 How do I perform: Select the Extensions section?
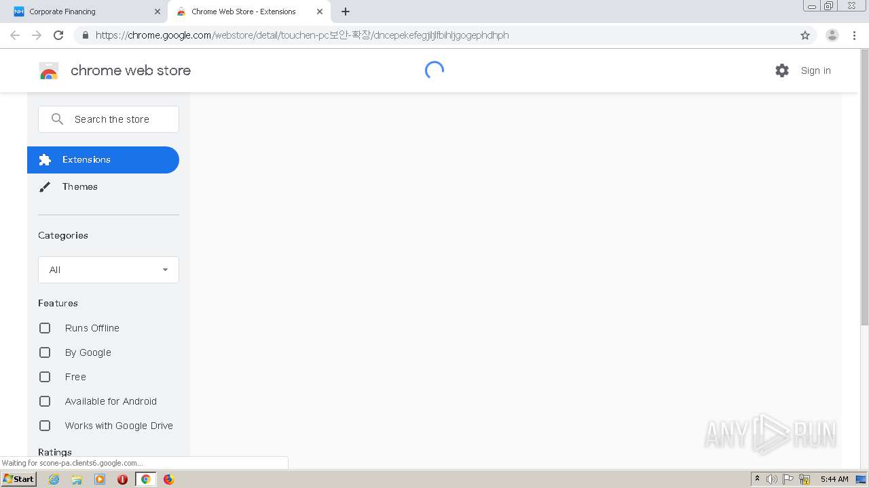click(103, 160)
